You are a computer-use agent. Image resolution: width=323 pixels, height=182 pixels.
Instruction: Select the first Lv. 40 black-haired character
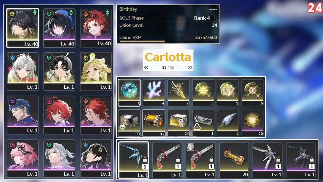23,28
